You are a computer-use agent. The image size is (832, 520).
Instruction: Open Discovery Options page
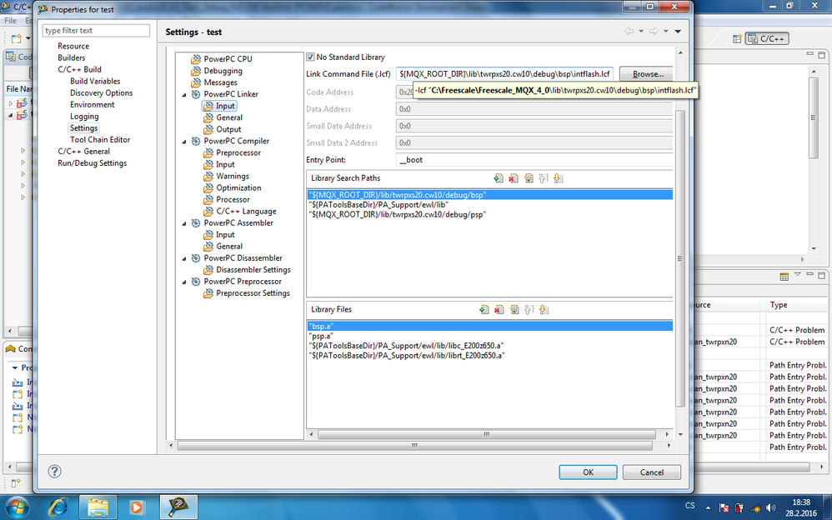[102, 92]
